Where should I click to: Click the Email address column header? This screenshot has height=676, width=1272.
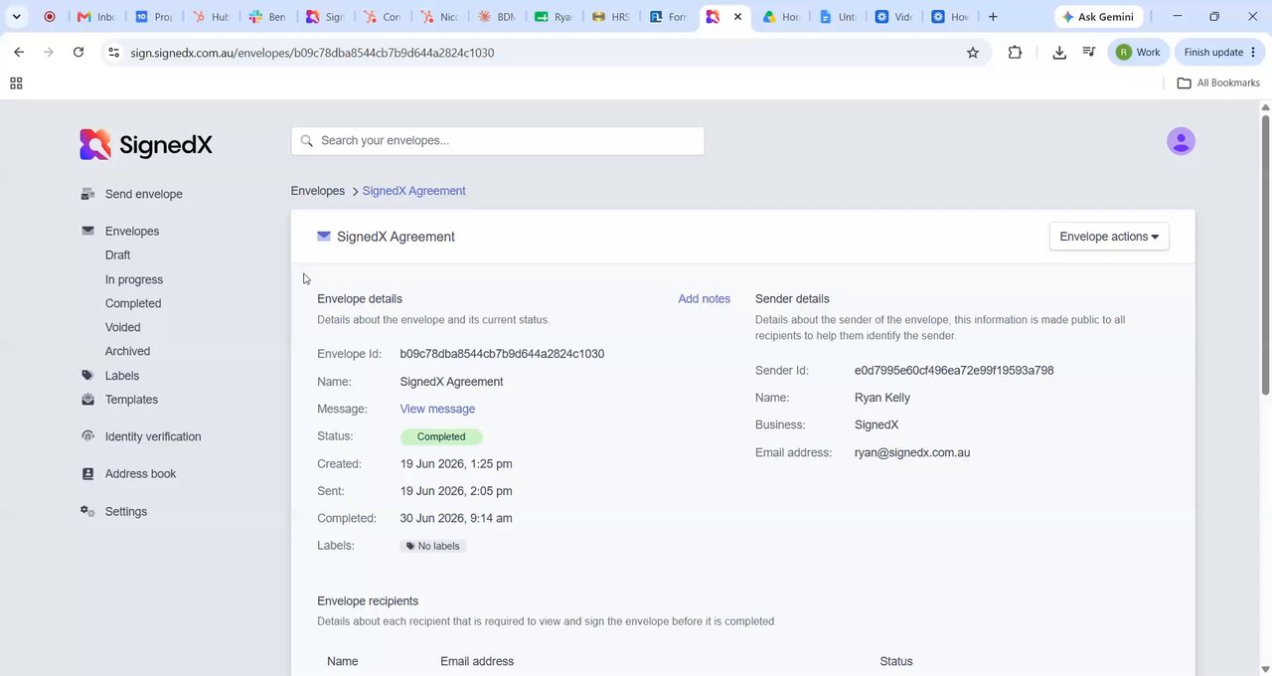click(x=477, y=661)
